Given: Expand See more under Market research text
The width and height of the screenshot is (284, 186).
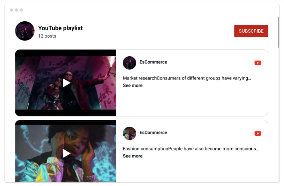Looking at the screenshot, I should click(133, 86).
